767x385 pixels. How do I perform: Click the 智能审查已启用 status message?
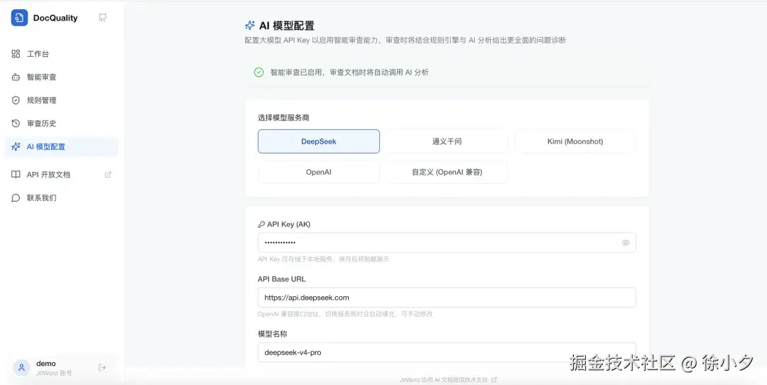point(349,72)
